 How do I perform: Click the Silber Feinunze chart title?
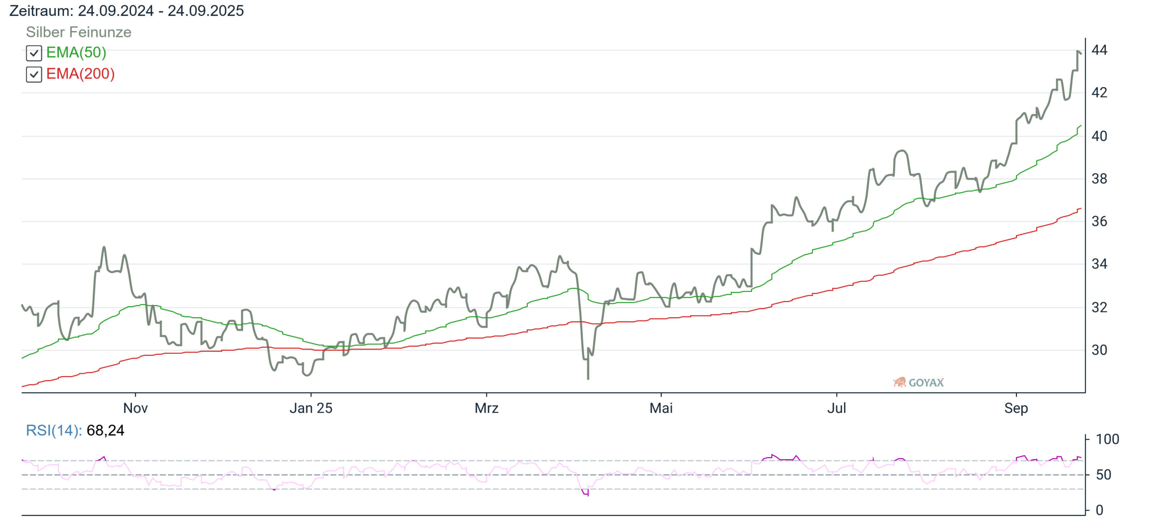(79, 32)
